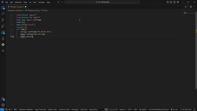Click Code Chat in status bar

coord(84,109)
